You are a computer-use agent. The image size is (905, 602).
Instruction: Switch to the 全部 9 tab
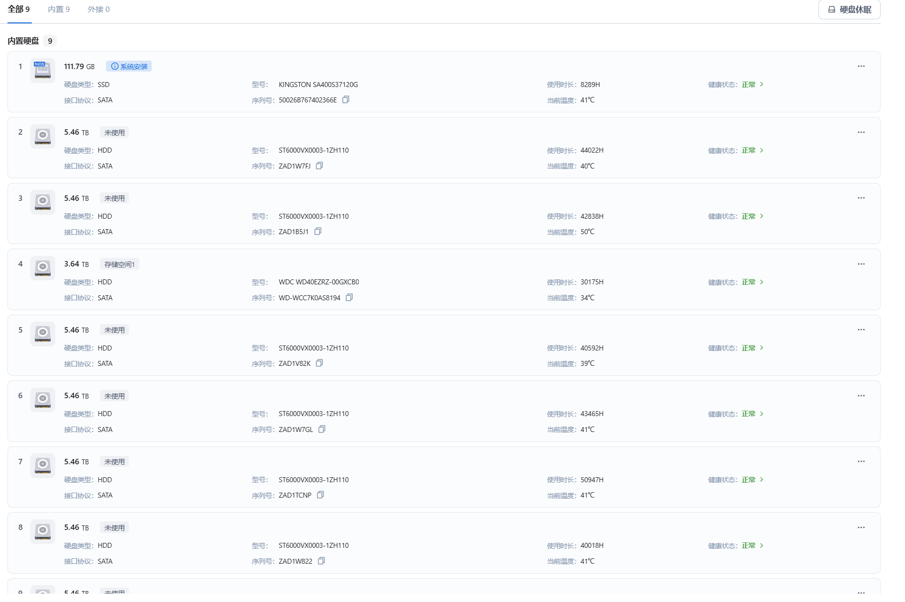point(19,9)
